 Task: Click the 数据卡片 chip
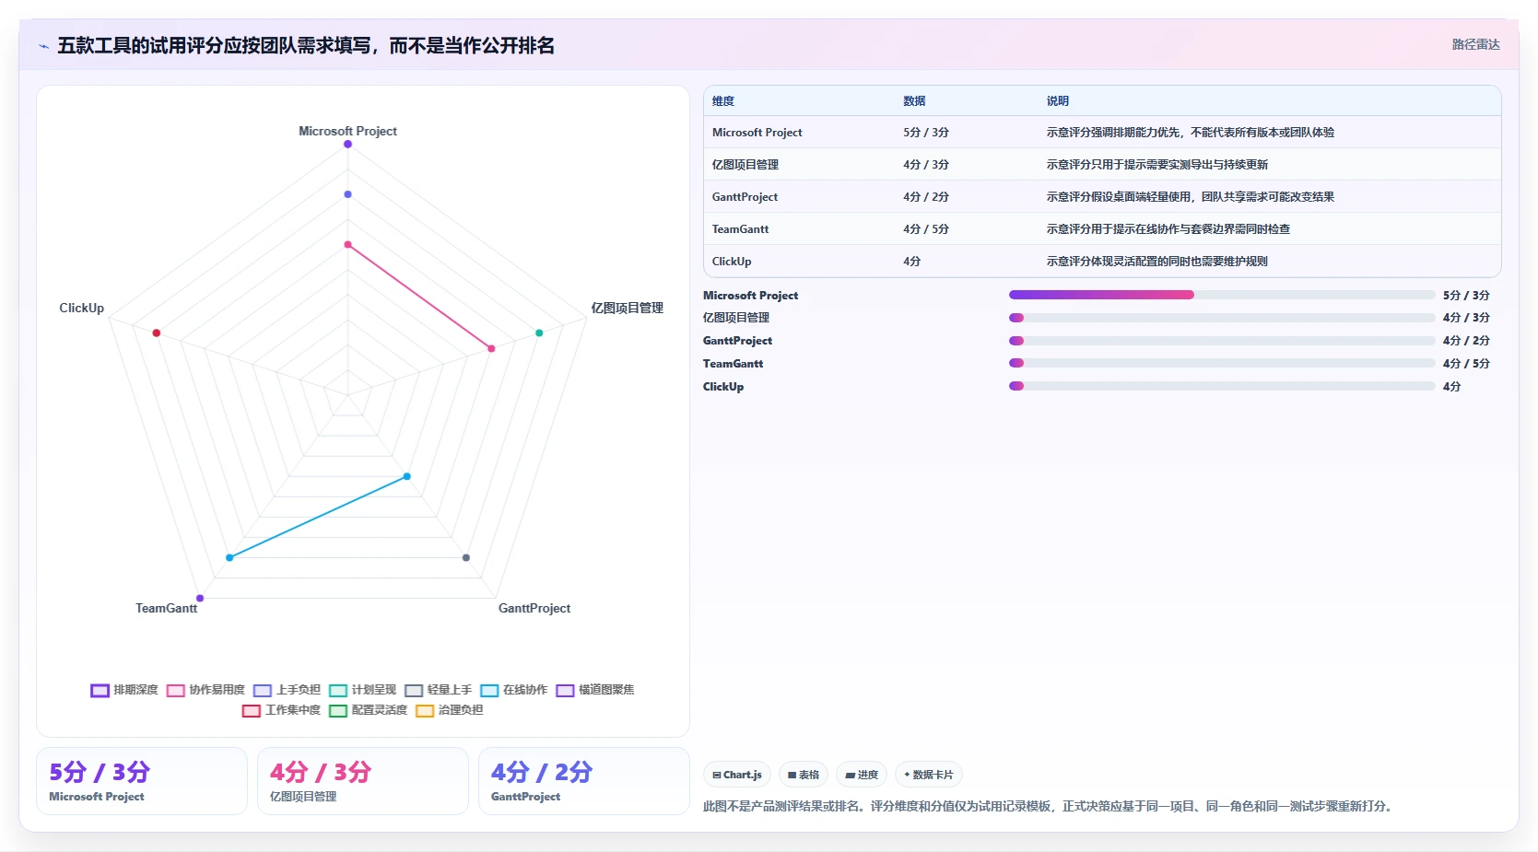point(929,775)
